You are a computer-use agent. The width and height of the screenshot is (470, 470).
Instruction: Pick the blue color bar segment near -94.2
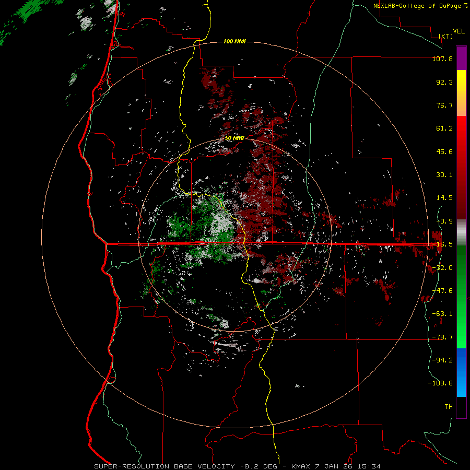pyautogui.click(x=461, y=360)
